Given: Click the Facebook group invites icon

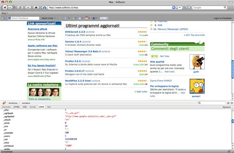Looking at the screenshot, I should click(x=94, y=18).
